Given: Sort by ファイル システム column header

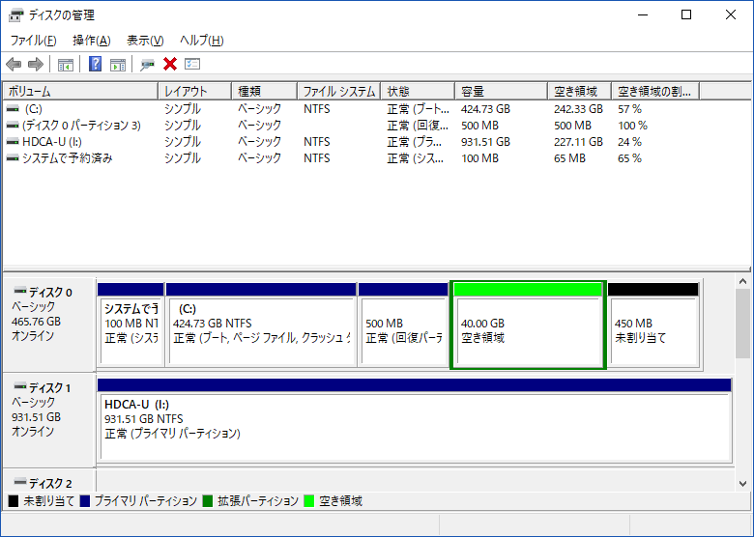Looking at the screenshot, I should click(339, 91).
